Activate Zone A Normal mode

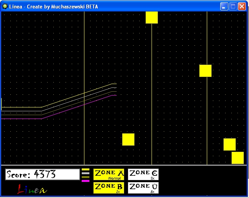point(109,175)
